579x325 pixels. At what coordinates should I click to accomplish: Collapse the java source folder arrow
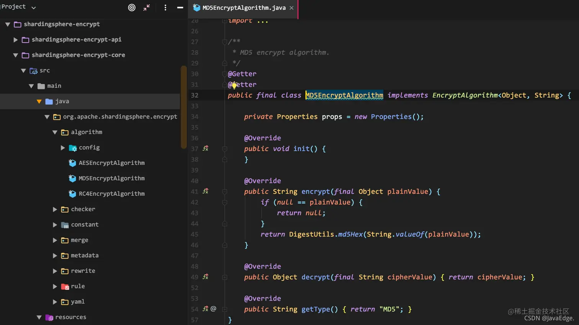point(39,101)
